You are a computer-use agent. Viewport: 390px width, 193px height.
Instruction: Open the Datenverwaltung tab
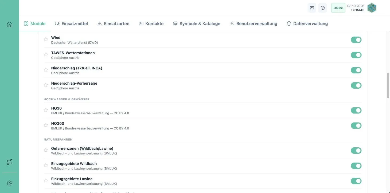coord(307,23)
